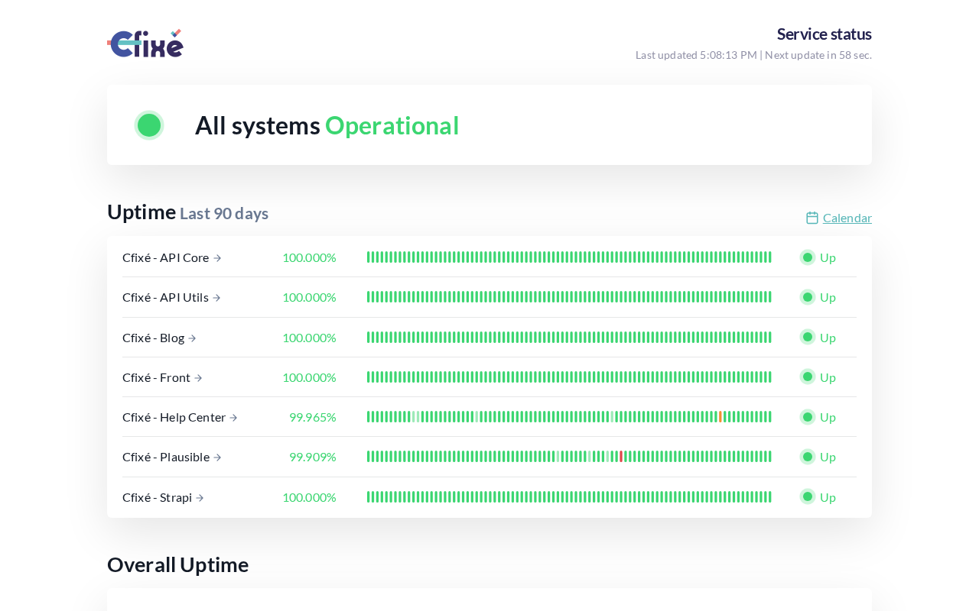Click the arrow next to Cfixé - Plausible

point(217,457)
